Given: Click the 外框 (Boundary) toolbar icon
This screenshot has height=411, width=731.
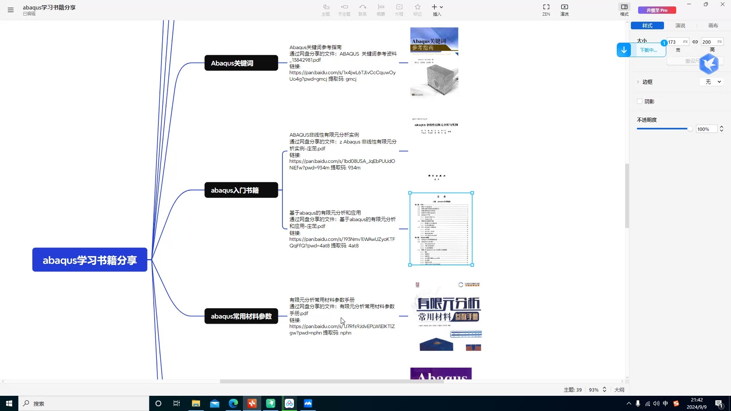Looking at the screenshot, I should pos(399,10).
